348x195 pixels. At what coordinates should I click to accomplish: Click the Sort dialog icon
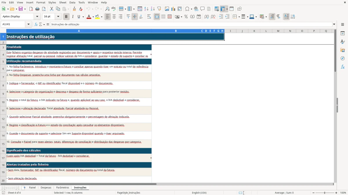pos(140,9)
